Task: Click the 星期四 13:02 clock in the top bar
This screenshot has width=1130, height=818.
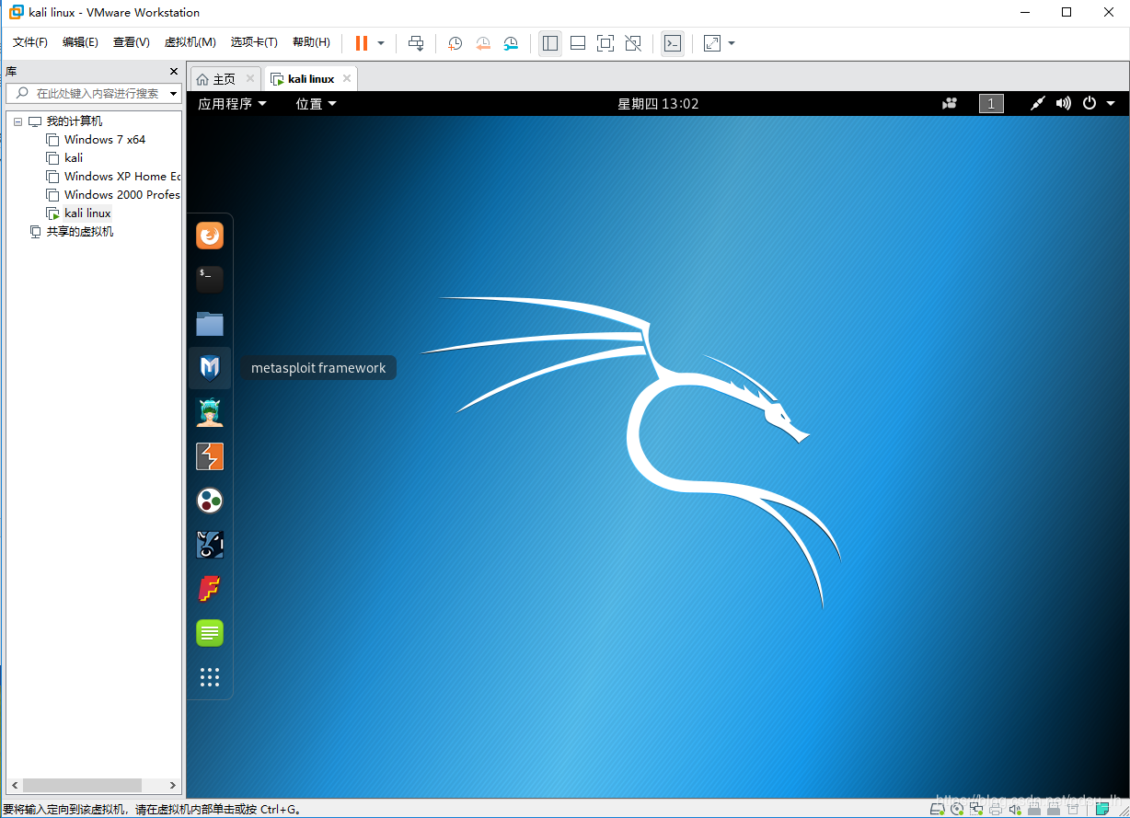Action: click(658, 104)
